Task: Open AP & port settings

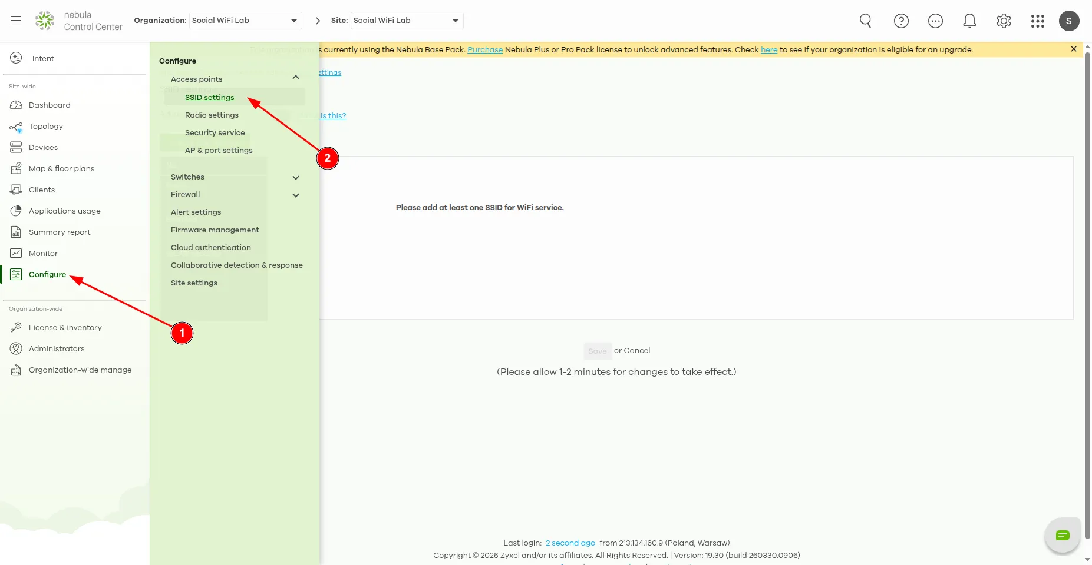Action: 219,150
